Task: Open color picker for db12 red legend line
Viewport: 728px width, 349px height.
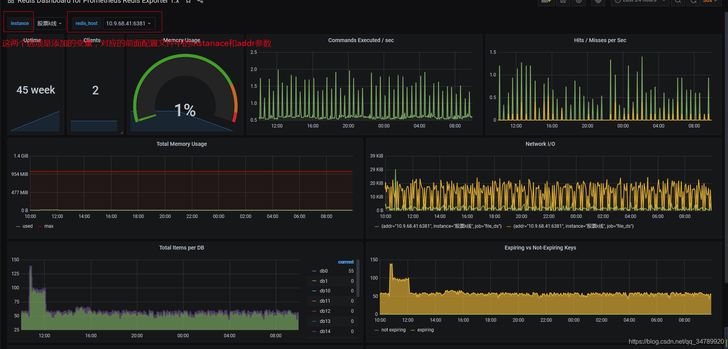Action: [314, 311]
